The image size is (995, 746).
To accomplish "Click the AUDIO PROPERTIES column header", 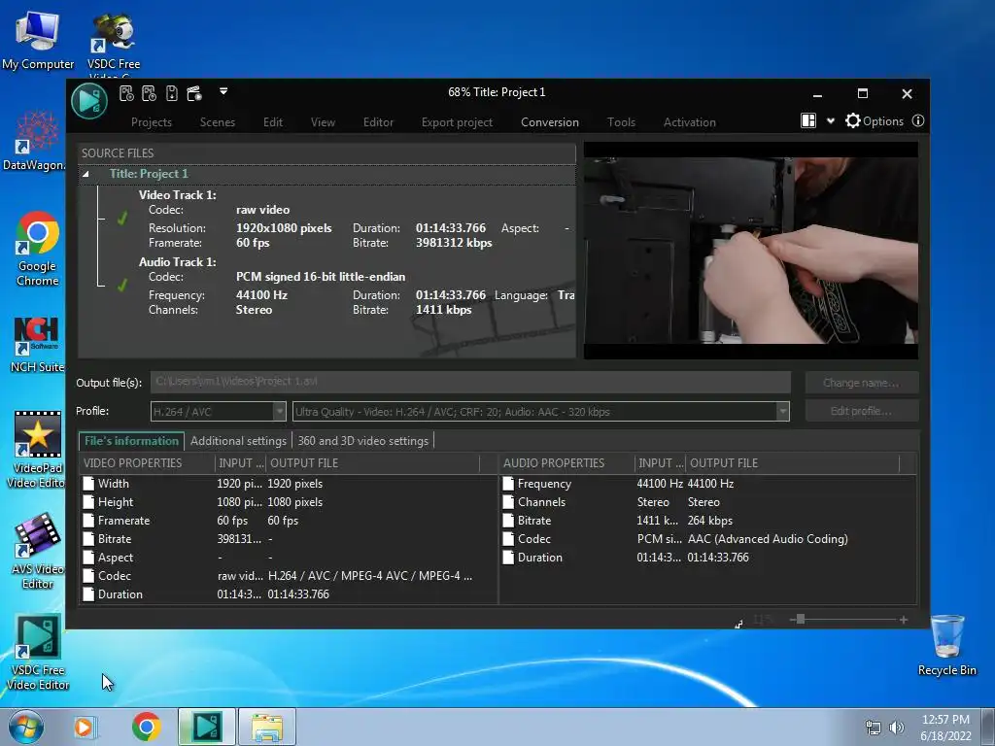I will click(x=566, y=463).
